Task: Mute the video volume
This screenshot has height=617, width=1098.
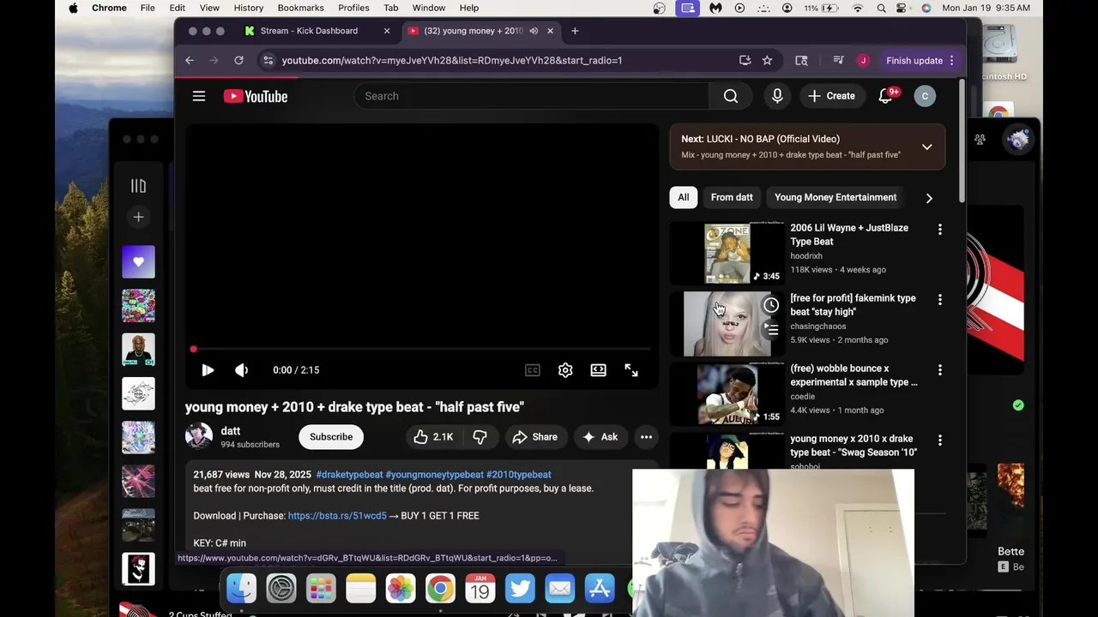Action: point(242,370)
